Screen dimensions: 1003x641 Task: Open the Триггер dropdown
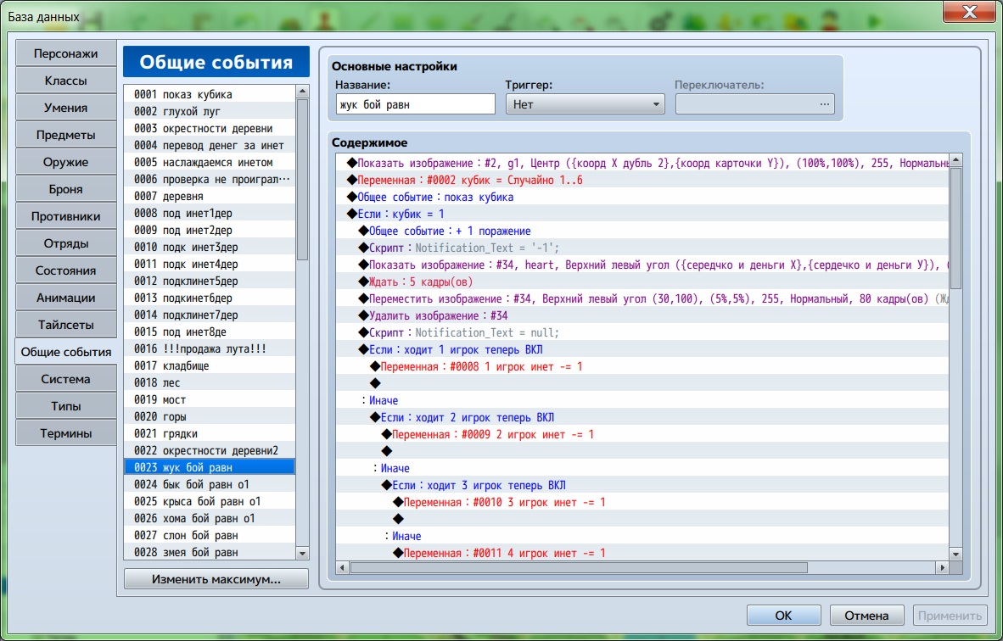tap(585, 104)
